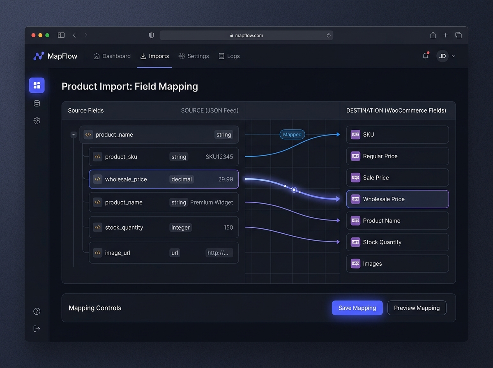Toggle the browser sidebar panel icon
The width and height of the screenshot is (493, 368).
click(61, 35)
